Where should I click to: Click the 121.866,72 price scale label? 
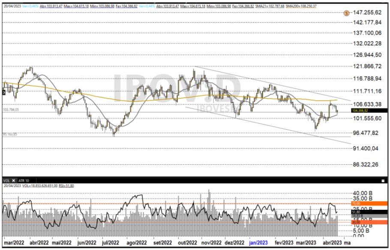[367, 66]
